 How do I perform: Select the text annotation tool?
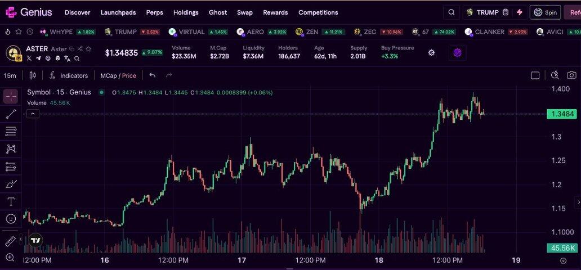point(11,201)
